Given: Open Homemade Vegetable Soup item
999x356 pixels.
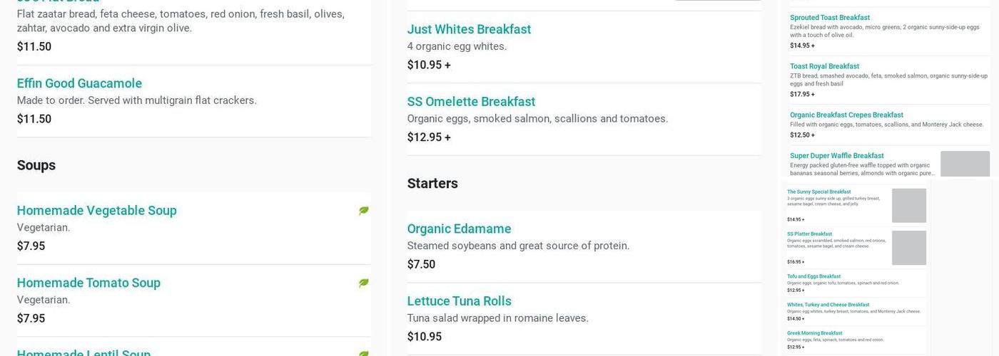Looking at the screenshot, I should (x=96, y=210).
